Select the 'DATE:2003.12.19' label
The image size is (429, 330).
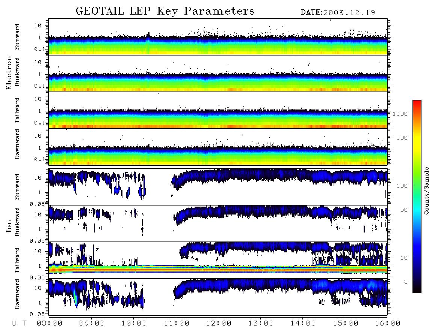tap(338, 13)
